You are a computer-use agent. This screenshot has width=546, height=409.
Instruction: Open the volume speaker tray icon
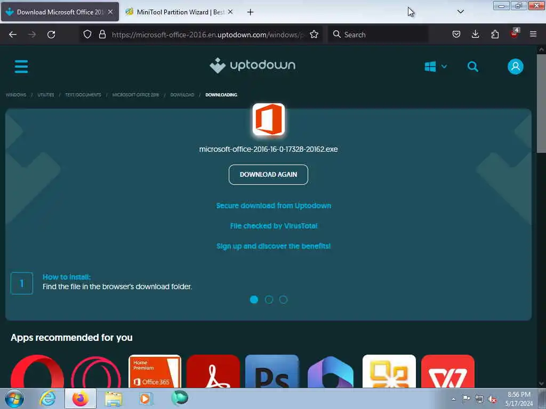tap(492, 399)
